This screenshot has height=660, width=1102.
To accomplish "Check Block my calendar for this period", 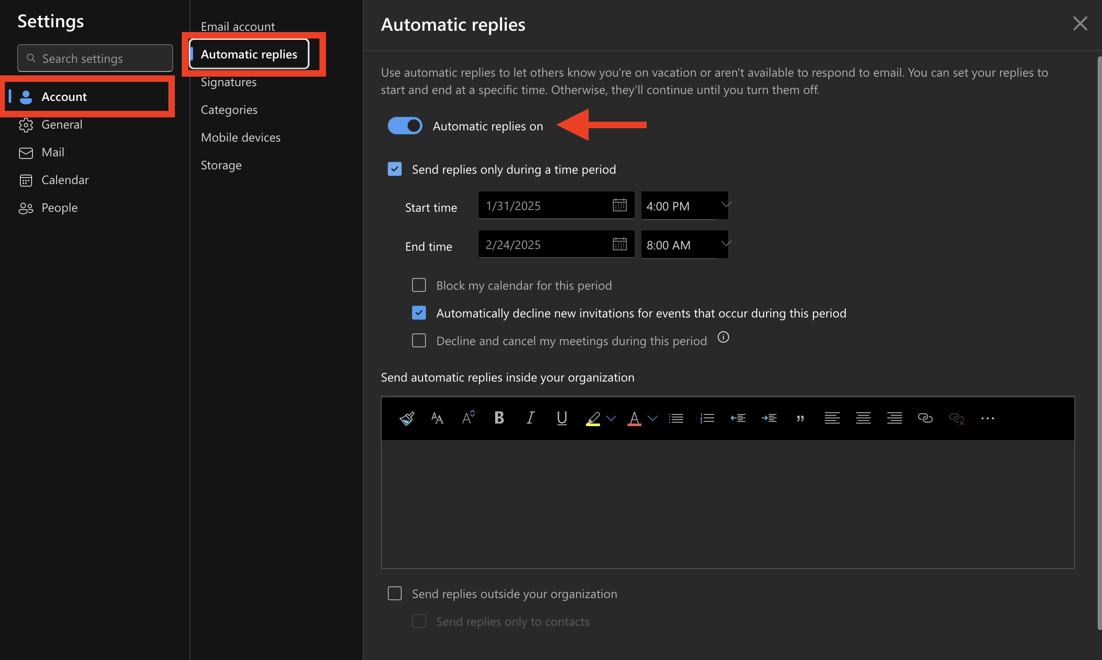I will click(x=419, y=285).
